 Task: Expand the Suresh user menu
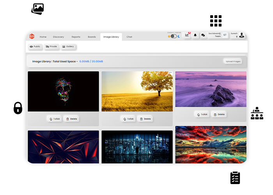234,35
